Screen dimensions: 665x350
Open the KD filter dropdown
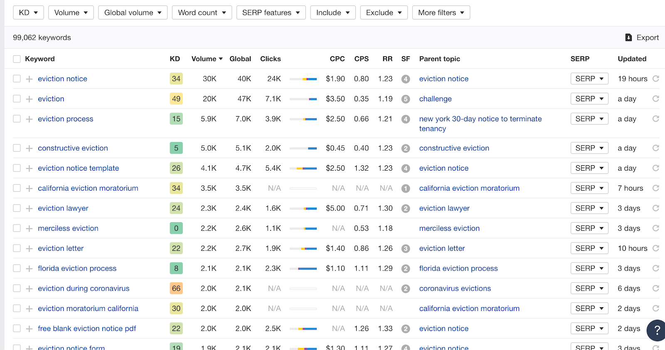coord(28,12)
